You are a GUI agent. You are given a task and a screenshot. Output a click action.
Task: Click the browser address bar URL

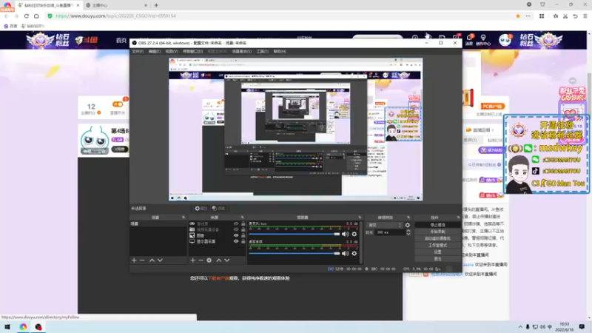116,16
